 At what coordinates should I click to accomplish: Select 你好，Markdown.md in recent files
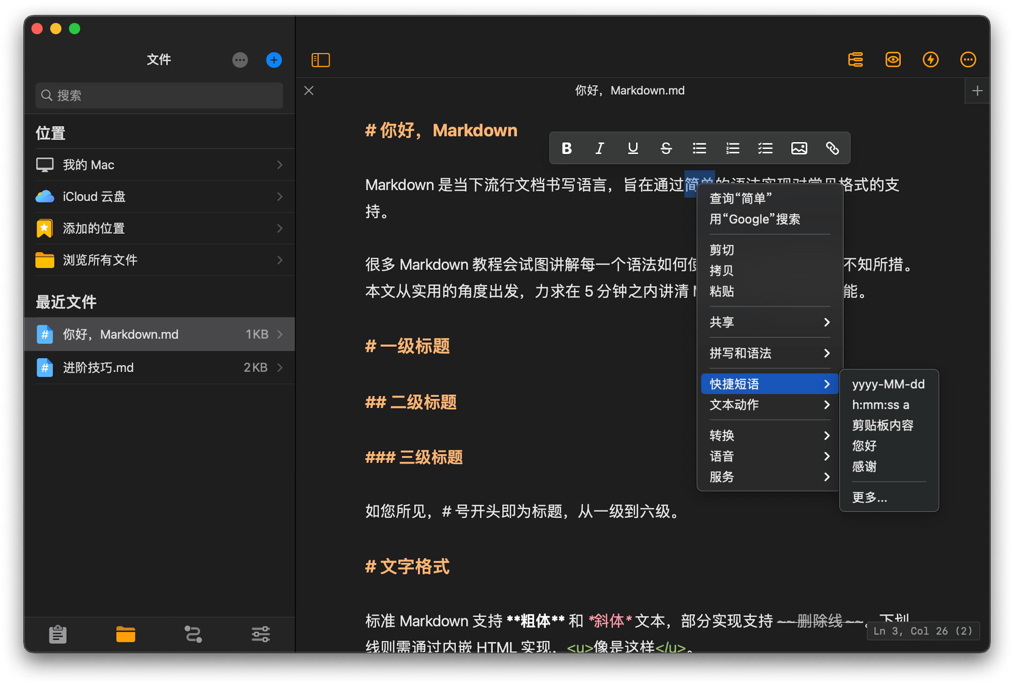pyautogui.click(x=159, y=334)
